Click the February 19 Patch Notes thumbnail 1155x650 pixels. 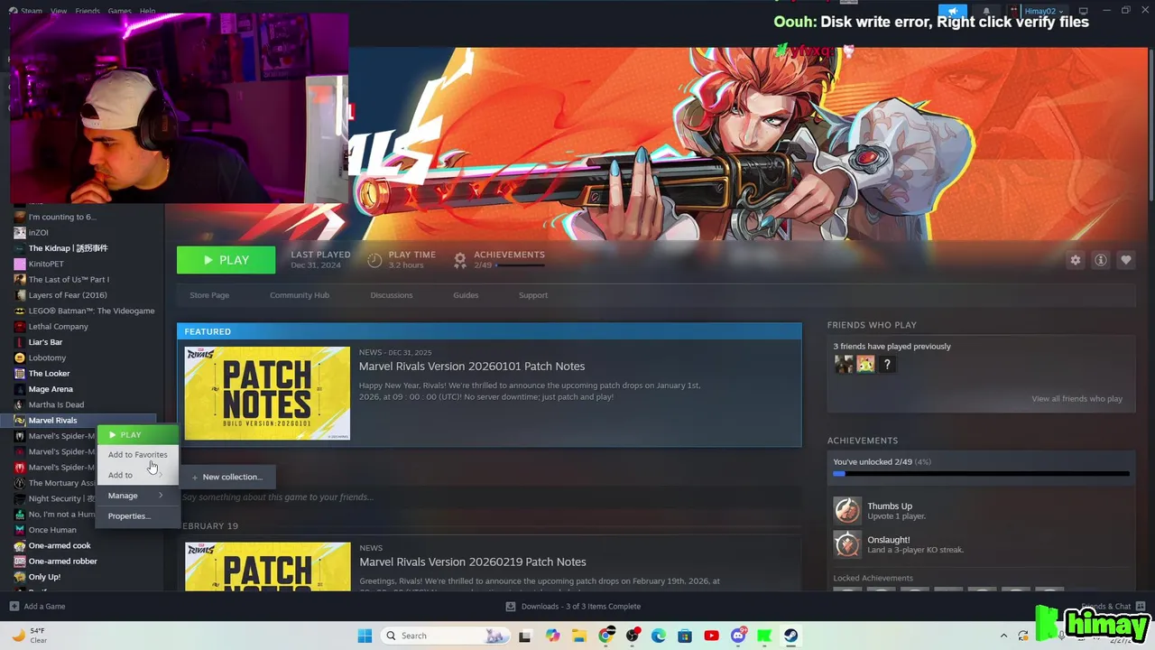tap(268, 567)
